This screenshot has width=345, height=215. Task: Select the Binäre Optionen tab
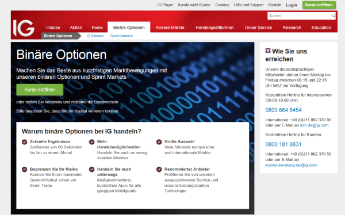click(129, 28)
